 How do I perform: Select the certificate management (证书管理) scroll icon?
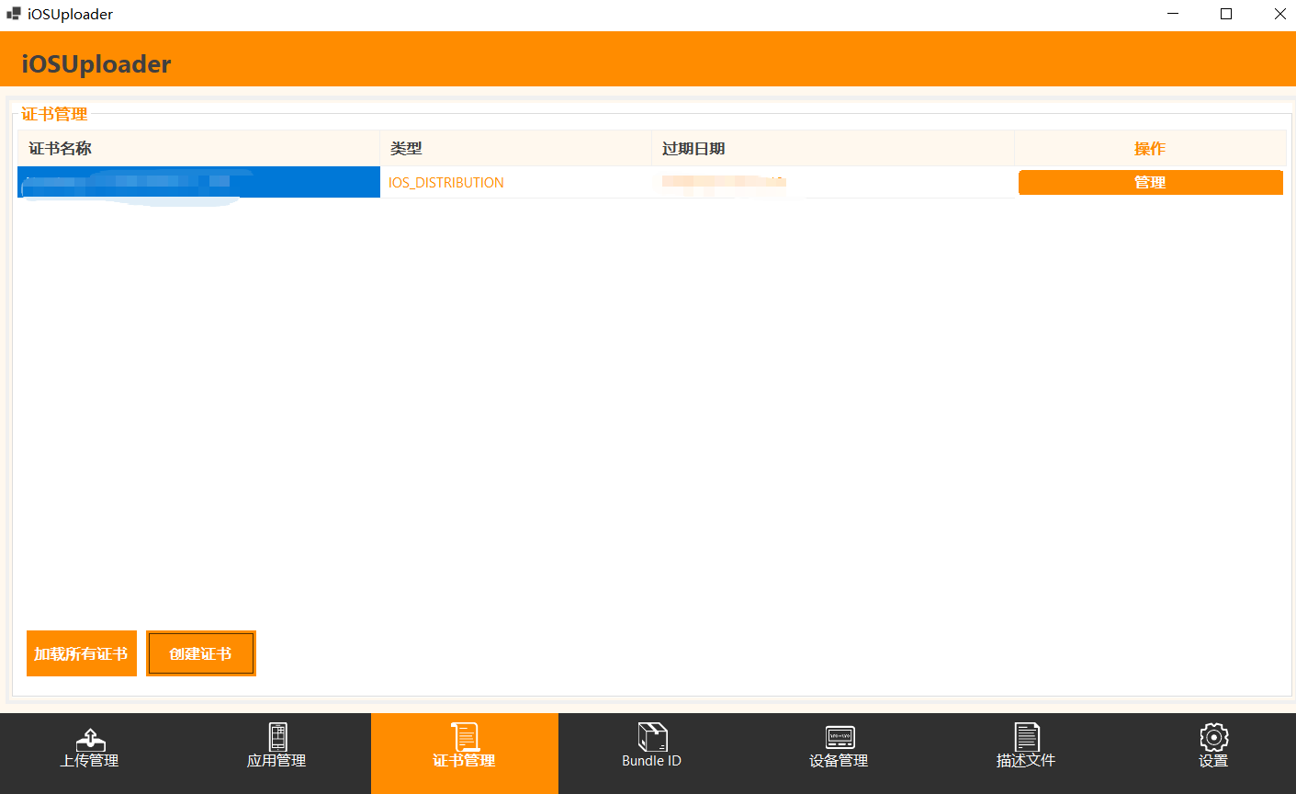tap(465, 737)
